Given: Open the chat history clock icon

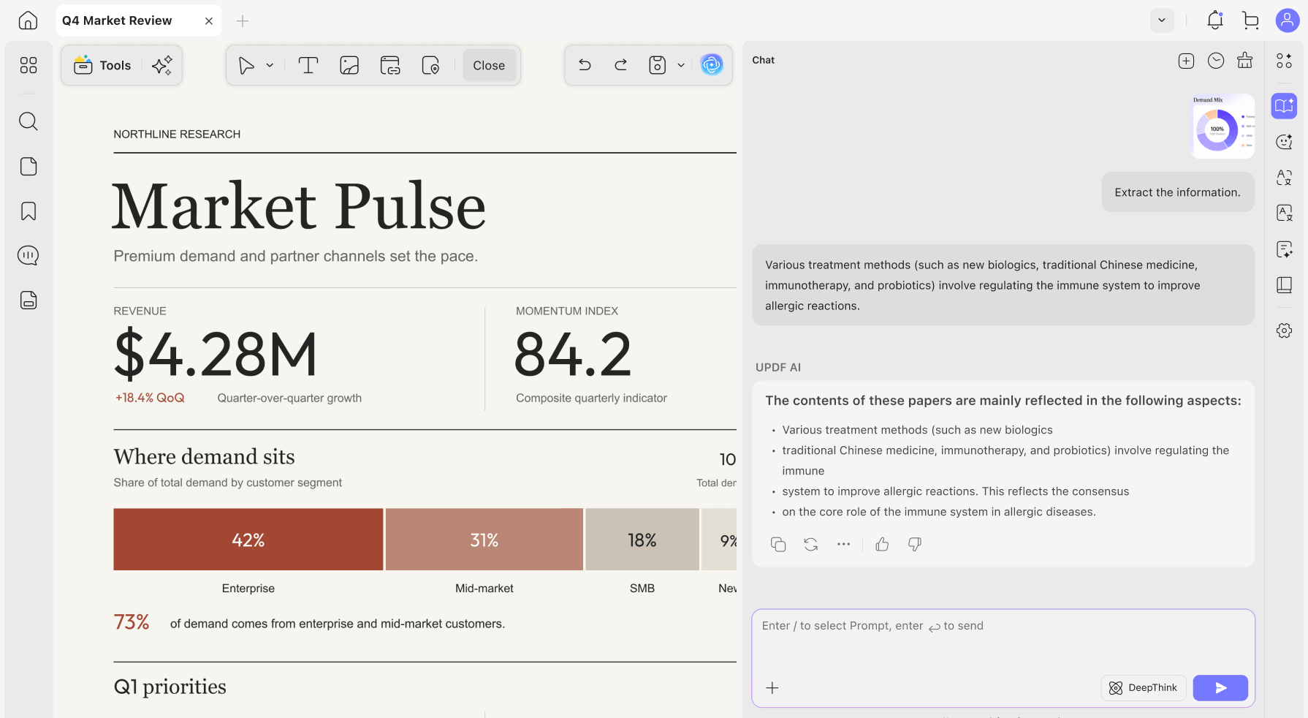Looking at the screenshot, I should 1216,61.
